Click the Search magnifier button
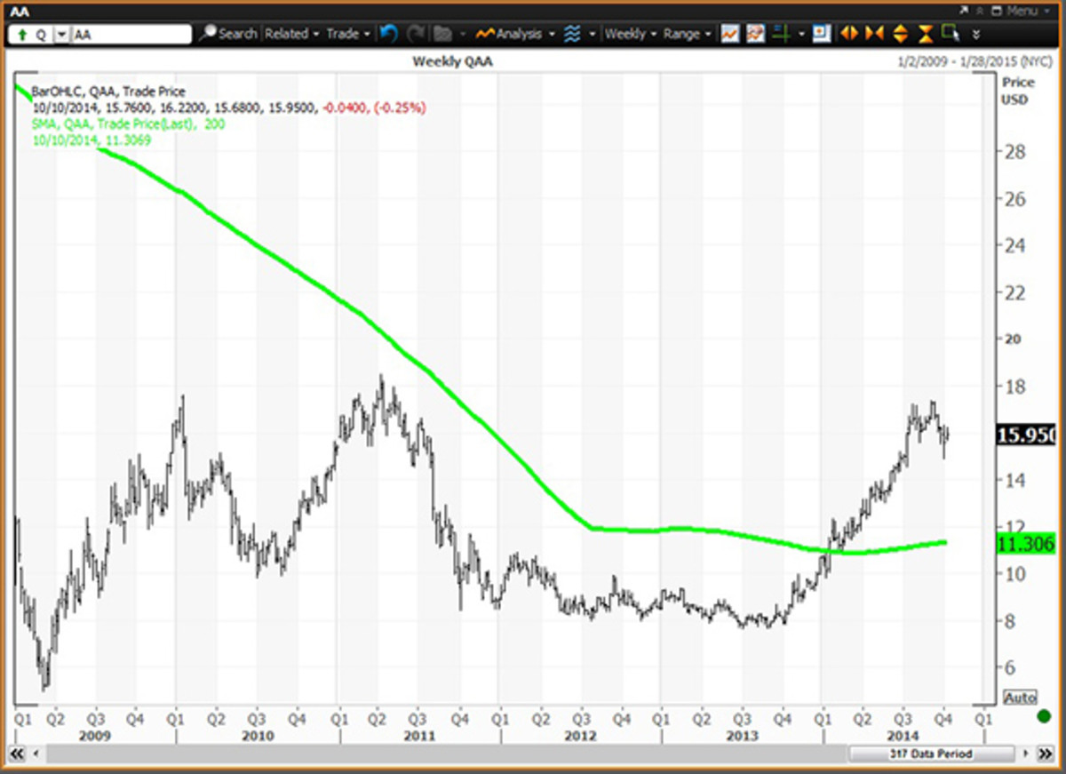 click(x=227, y=34)
